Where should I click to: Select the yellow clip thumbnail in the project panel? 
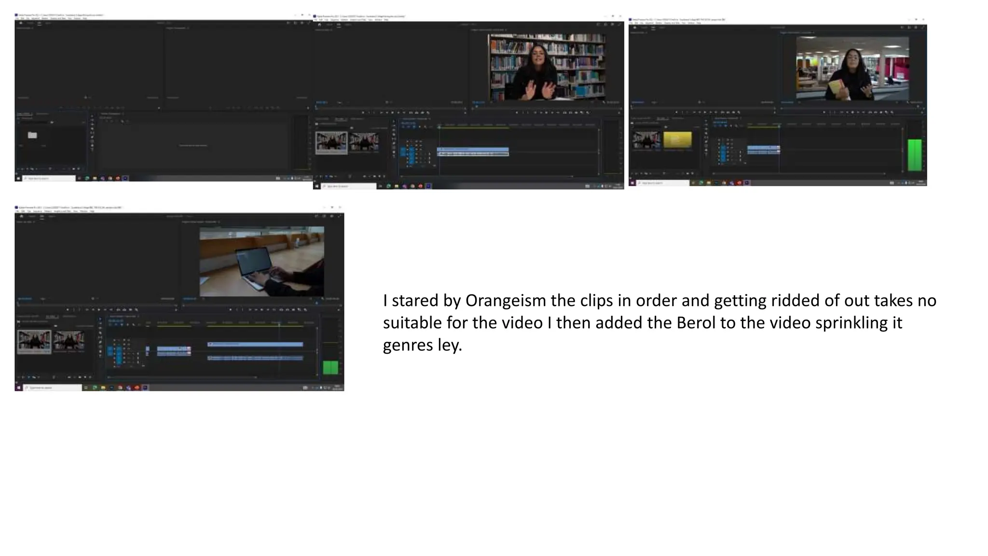(677, 140)
